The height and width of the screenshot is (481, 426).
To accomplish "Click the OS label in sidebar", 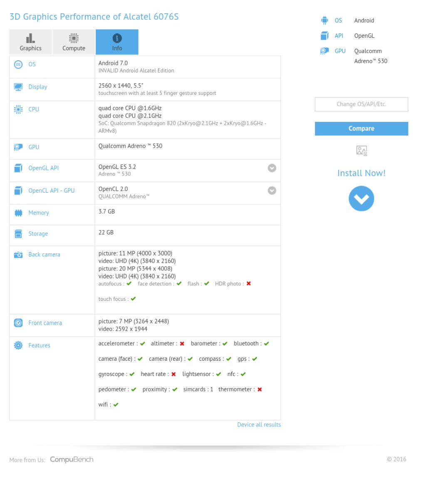I will [x=338, y=20].
